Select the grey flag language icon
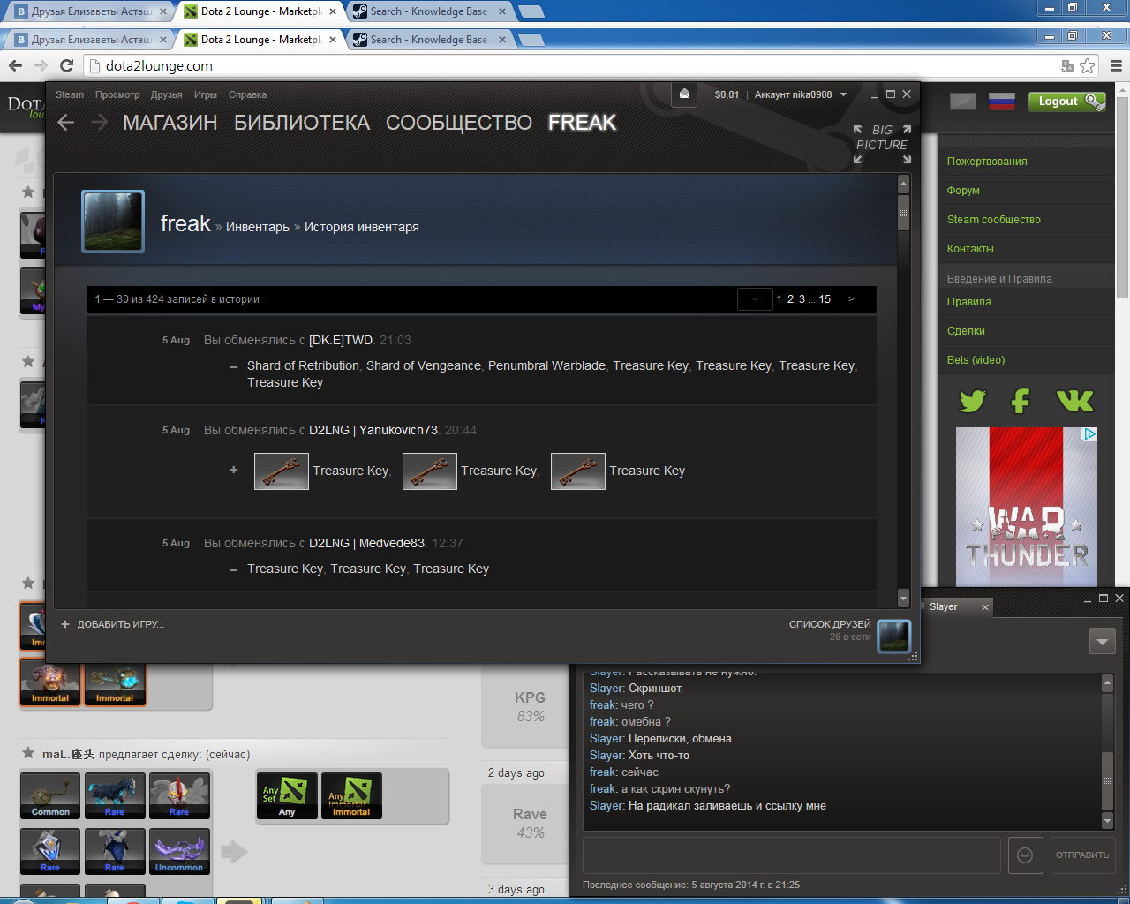The image size is (1130, 904). [963, 102]
